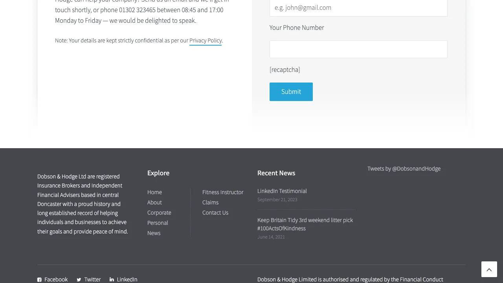
Task: Select the Twitter bird icon
Action: pyautogui.click(x=79, y=279)
